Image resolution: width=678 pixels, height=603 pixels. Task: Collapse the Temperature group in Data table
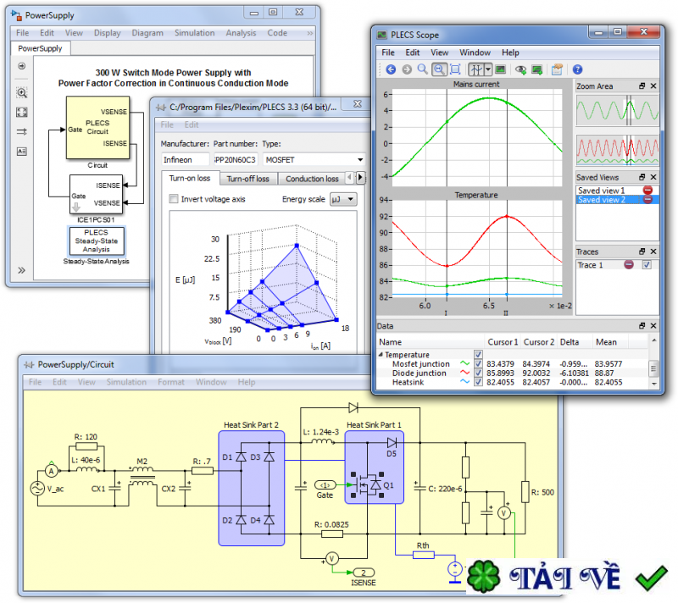tap(381, 355)
